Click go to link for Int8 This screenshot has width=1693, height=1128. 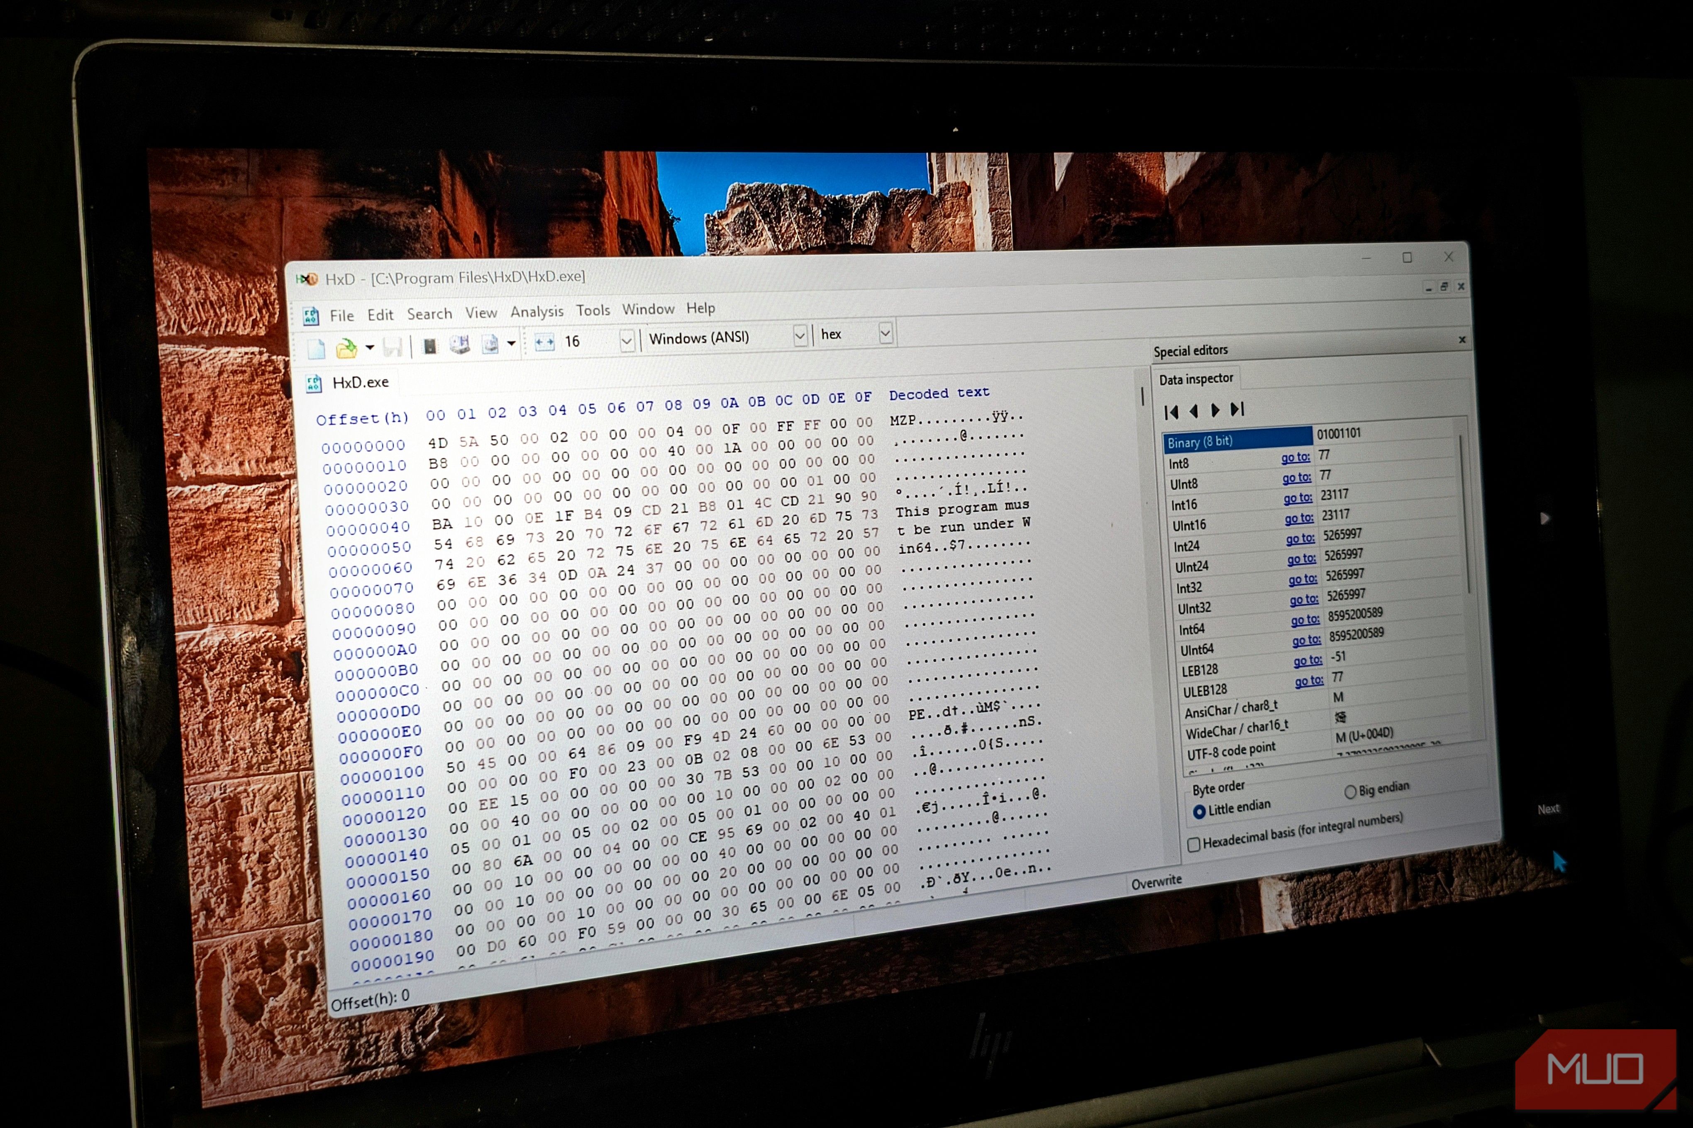click(1295, 457)
